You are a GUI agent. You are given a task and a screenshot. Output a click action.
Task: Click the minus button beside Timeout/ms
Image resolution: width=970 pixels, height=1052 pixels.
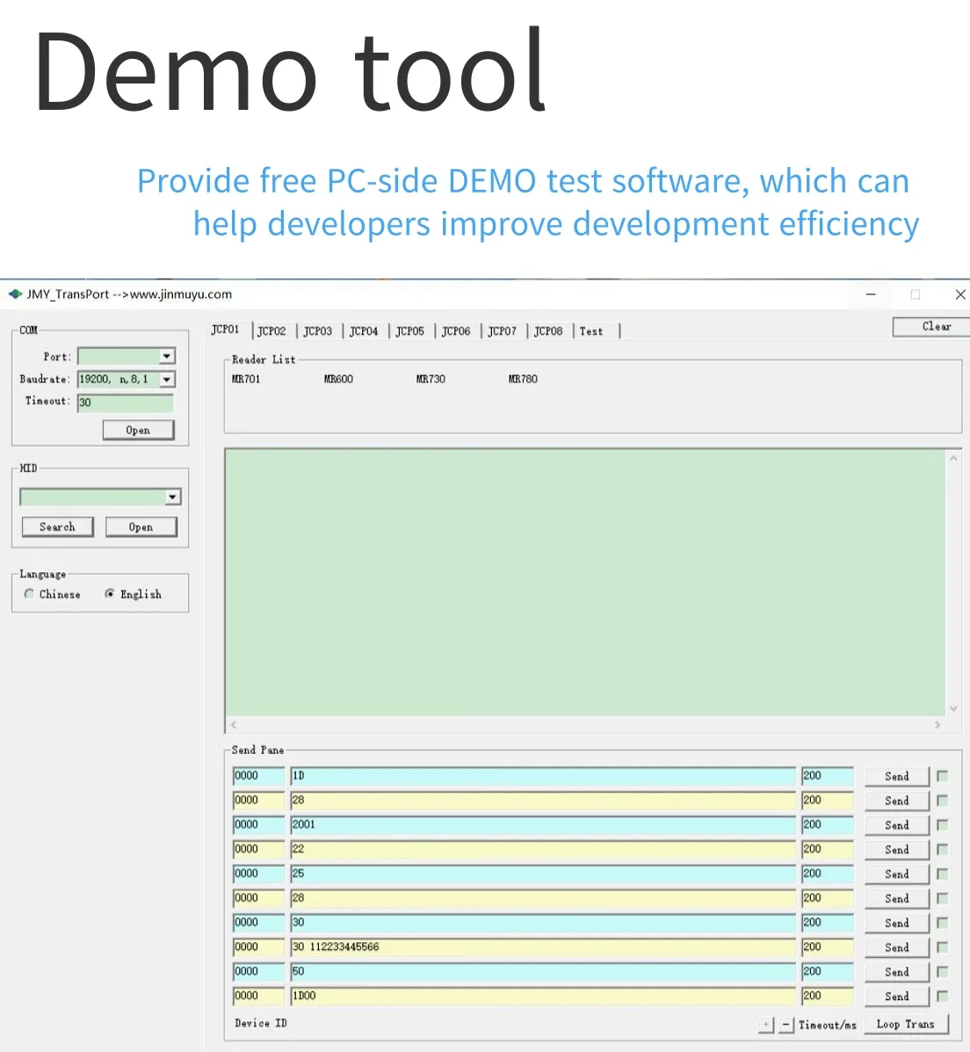[785, 1025]
